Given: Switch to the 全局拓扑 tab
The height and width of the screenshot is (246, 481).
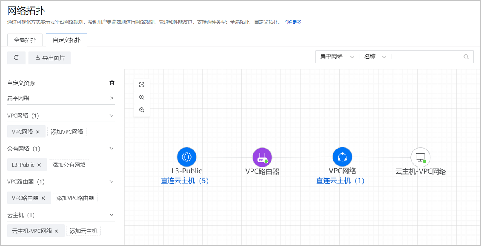Looking at the screenshot, I should (x=25, y=40).
